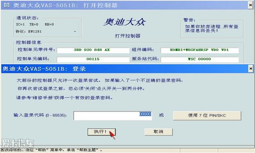The height and width of the screenshot is (153, 255).
Task: Click the 爱卡汽车 watermark logo
Action: pyautogui.click(x=18, y=144)
